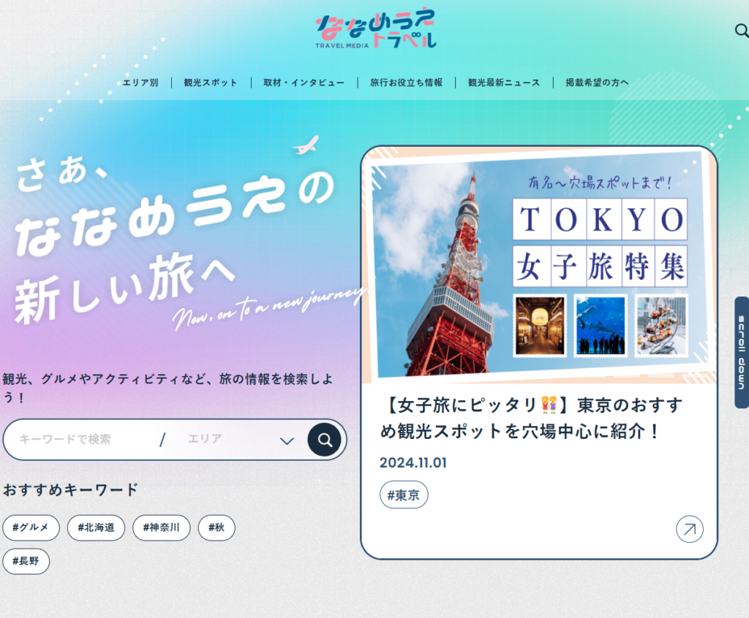Screen dimensions: 749x618
Task: Expand the エリア selection dropdown
Action: 286,439
